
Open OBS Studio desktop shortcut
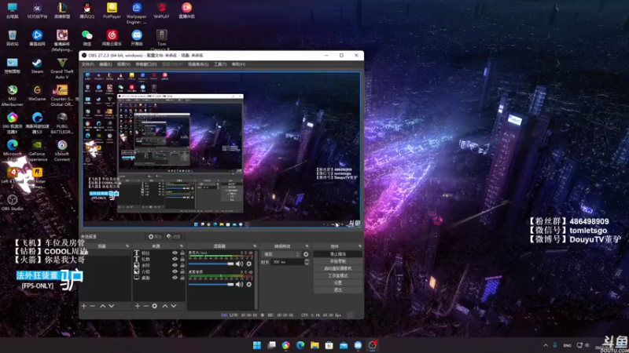12,202
